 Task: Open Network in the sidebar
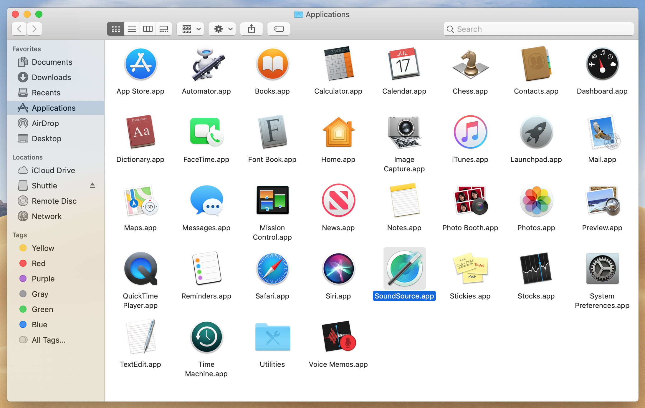pyautogui.click(x=56, y=216)
